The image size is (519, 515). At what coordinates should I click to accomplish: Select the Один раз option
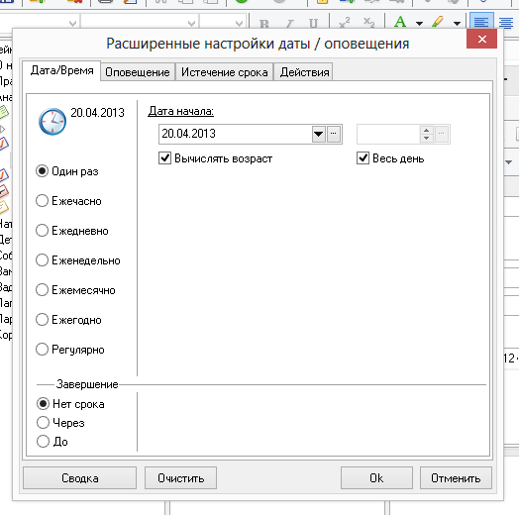67,171
